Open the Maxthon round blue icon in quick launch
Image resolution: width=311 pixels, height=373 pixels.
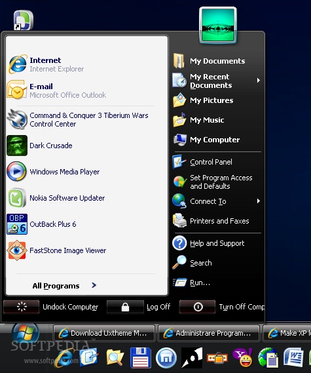point(166,358)
